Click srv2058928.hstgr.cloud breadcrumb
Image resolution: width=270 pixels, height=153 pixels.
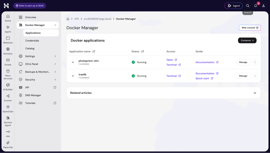click(x=97, y=19)
